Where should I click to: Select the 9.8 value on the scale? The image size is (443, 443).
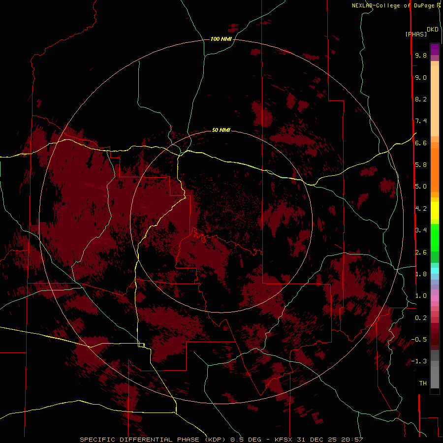(421, 55)
